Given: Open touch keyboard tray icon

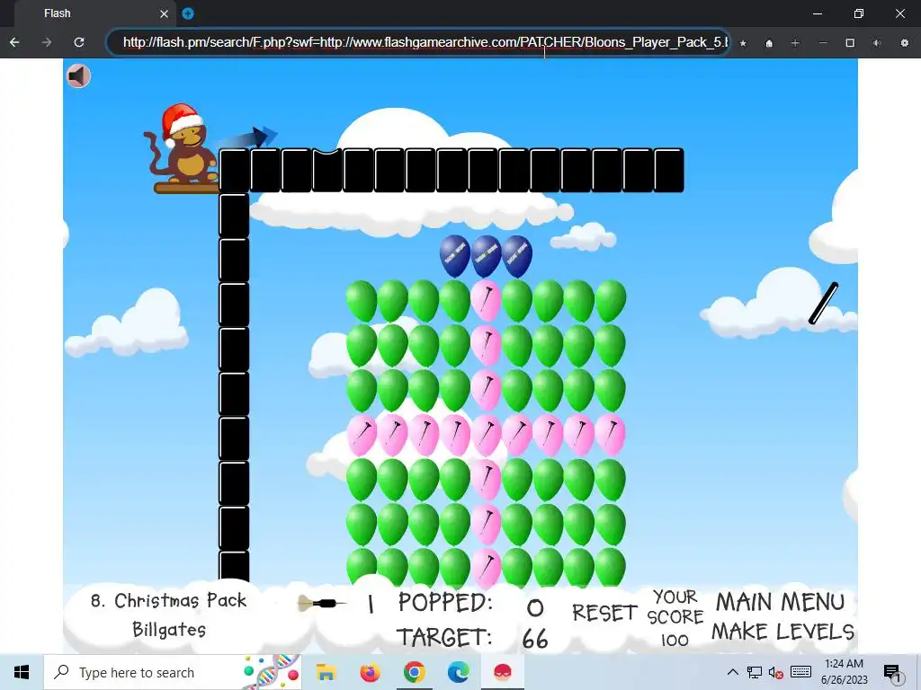Looking at the screenshot, I should 800,672.
